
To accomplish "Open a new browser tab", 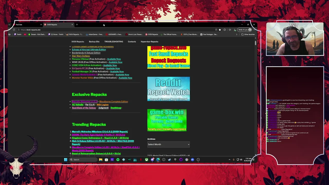I will (77, 25).
